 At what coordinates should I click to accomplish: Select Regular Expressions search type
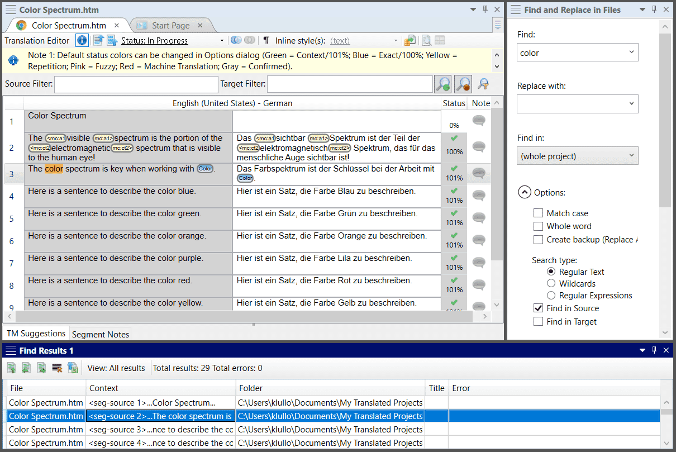pyautogui.click(x=551, y=295)
